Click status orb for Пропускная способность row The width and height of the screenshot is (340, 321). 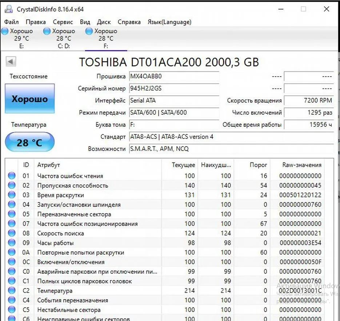[12, 185]
